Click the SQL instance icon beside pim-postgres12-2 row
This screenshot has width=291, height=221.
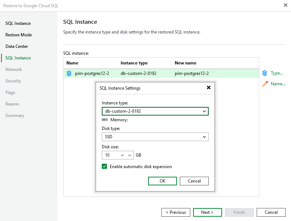[69, 73]
